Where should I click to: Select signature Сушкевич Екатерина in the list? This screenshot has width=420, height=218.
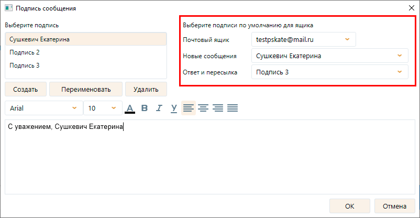pos(85,39)
